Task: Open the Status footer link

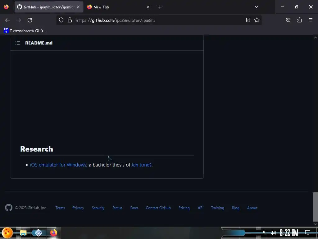Action: [x=117, y=208]
